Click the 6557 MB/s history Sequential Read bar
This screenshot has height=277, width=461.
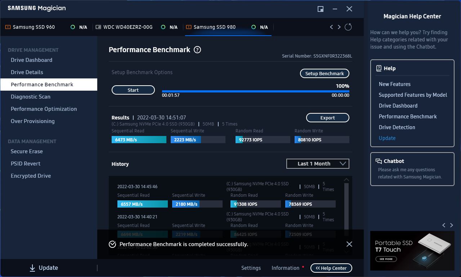coord(143,204)
